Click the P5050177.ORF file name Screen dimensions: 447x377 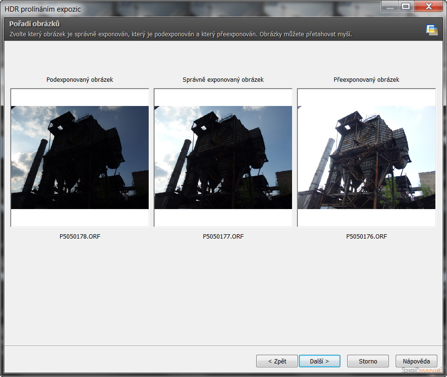(x=223, y=237)
